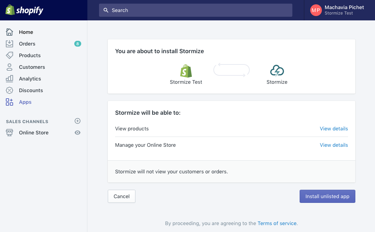Click the orders count badge 8

[x=78, y=44]
